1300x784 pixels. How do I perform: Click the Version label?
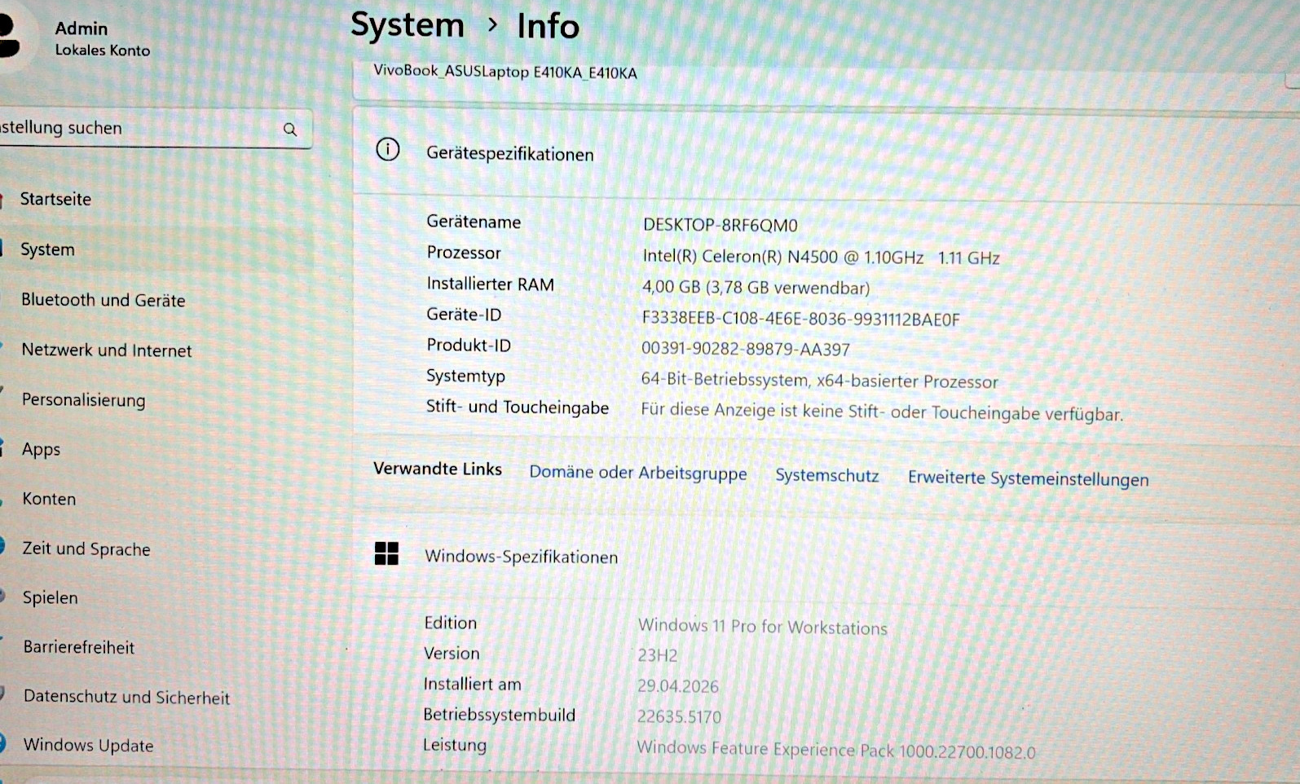click(x=452, y=654)
